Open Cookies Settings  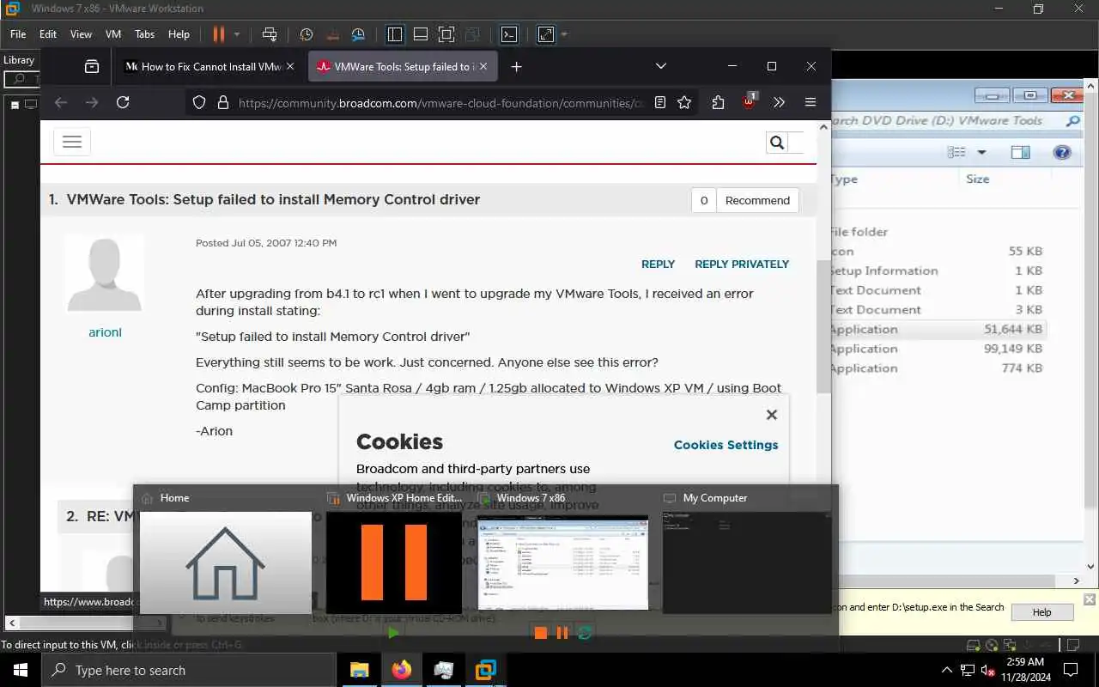(x=726, y=445)
